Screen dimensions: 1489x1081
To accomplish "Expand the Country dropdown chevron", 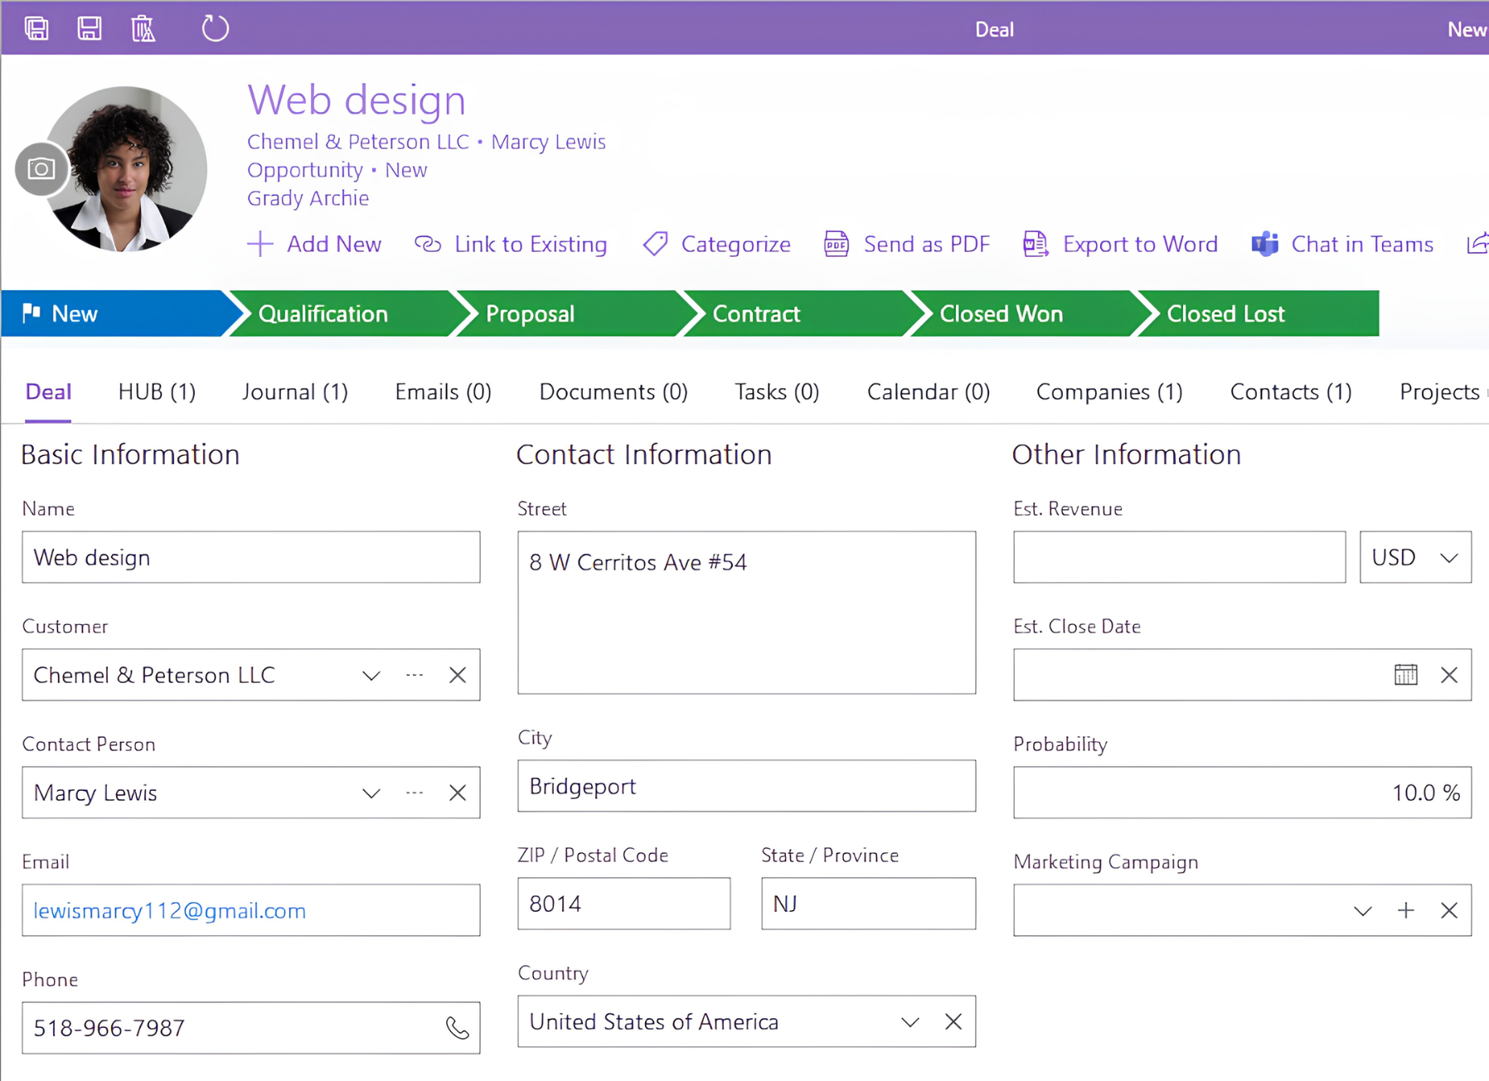I will tap(910, 1022).
